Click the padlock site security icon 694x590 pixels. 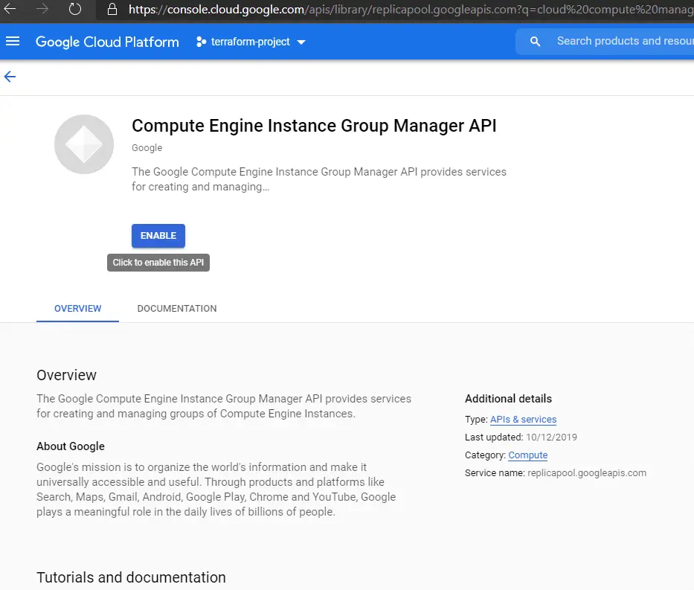coord(112,10)
